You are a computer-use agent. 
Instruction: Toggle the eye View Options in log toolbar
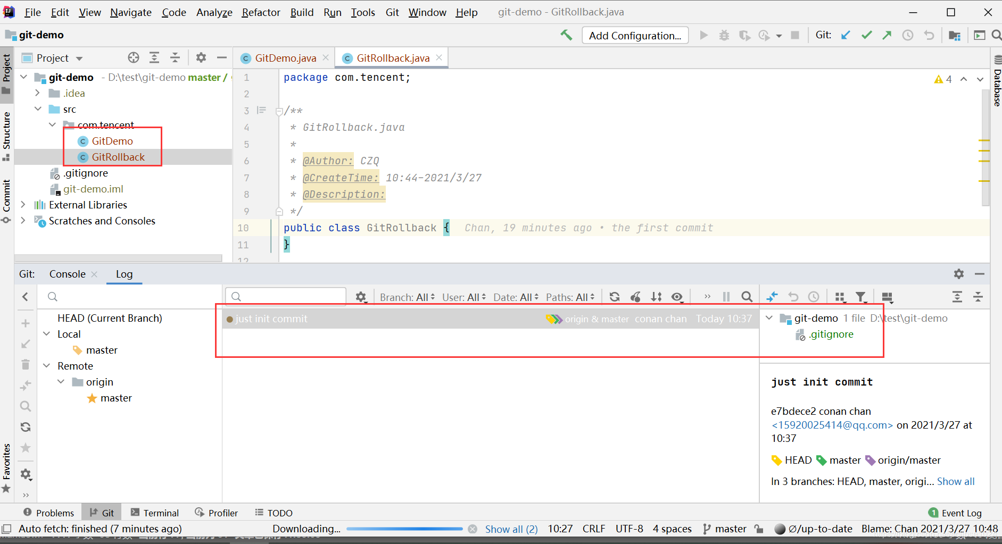677,297
